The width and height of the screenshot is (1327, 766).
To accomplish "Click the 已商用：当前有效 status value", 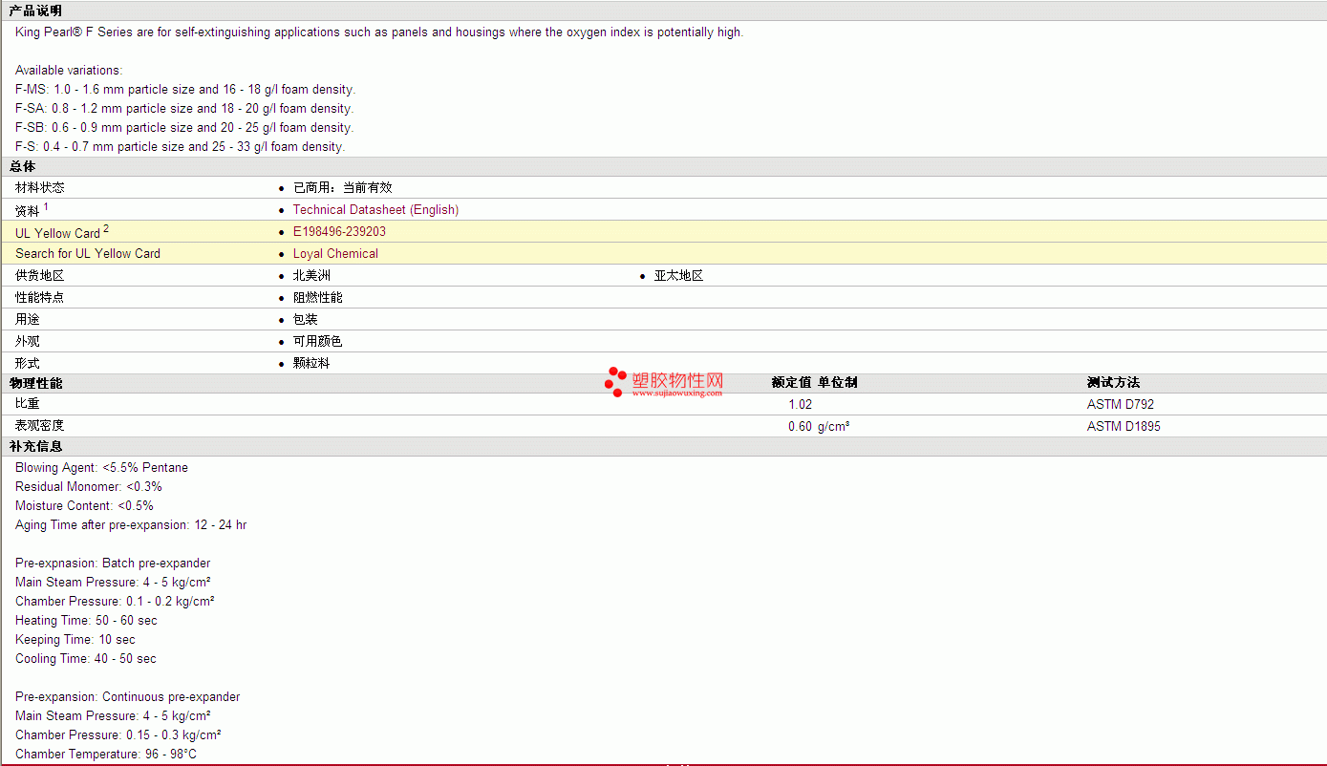I will (343, 187).
